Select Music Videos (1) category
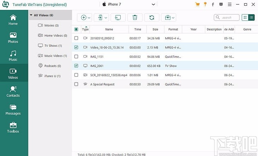This screenshot has height=156, width=258. (52, 56)
